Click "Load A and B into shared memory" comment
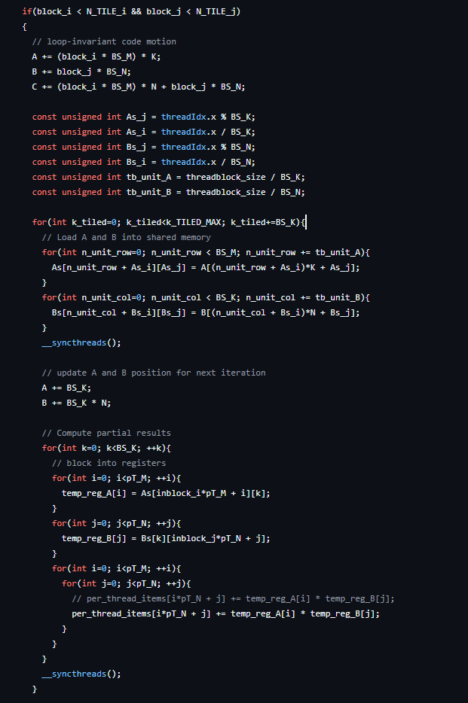The height and width of the screenshot is (703, 468). pyautogui.click(x=126, y=237)
